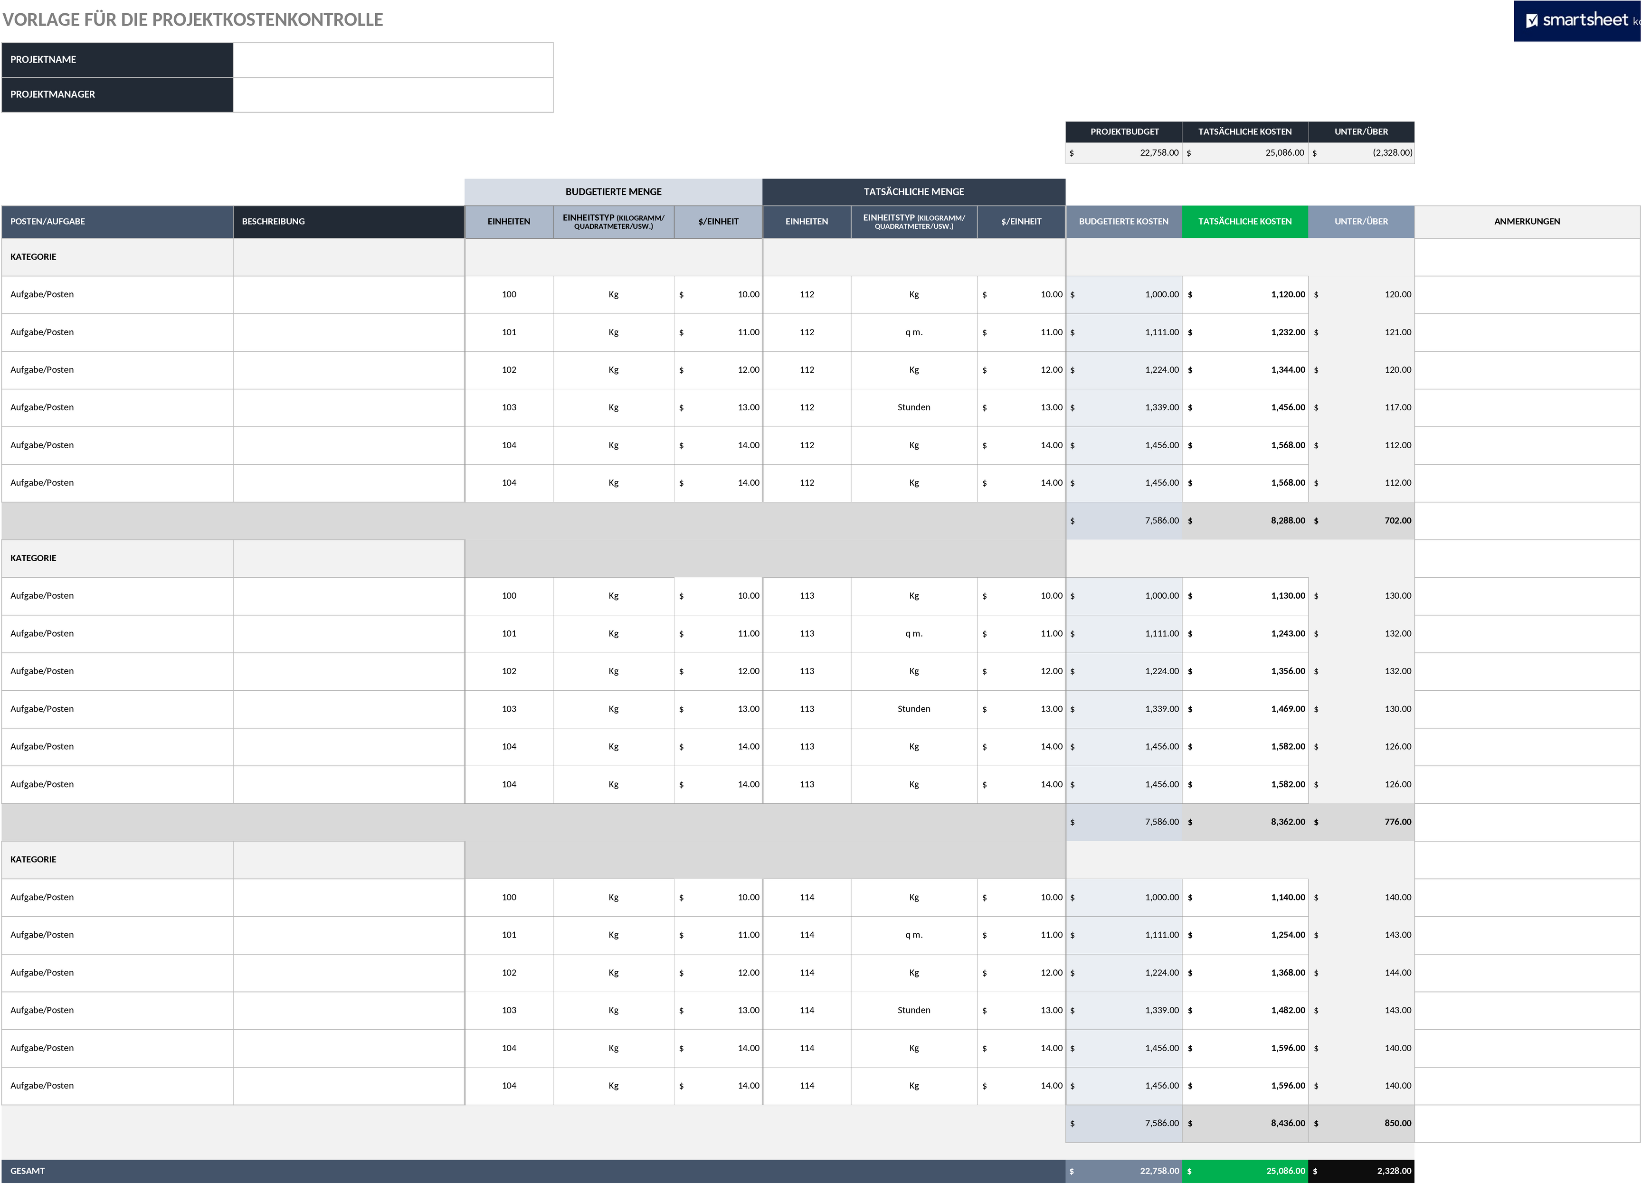The height and width of the screenshot is (1184, 1642).
Task: Click the POSTEN/AUFGABE column header
Action: 117,221
